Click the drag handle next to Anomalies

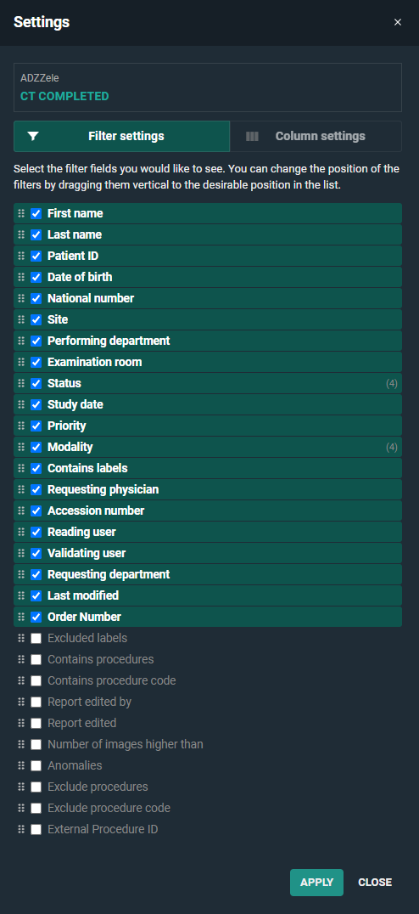pyautogui.click(x=21, y=765)
